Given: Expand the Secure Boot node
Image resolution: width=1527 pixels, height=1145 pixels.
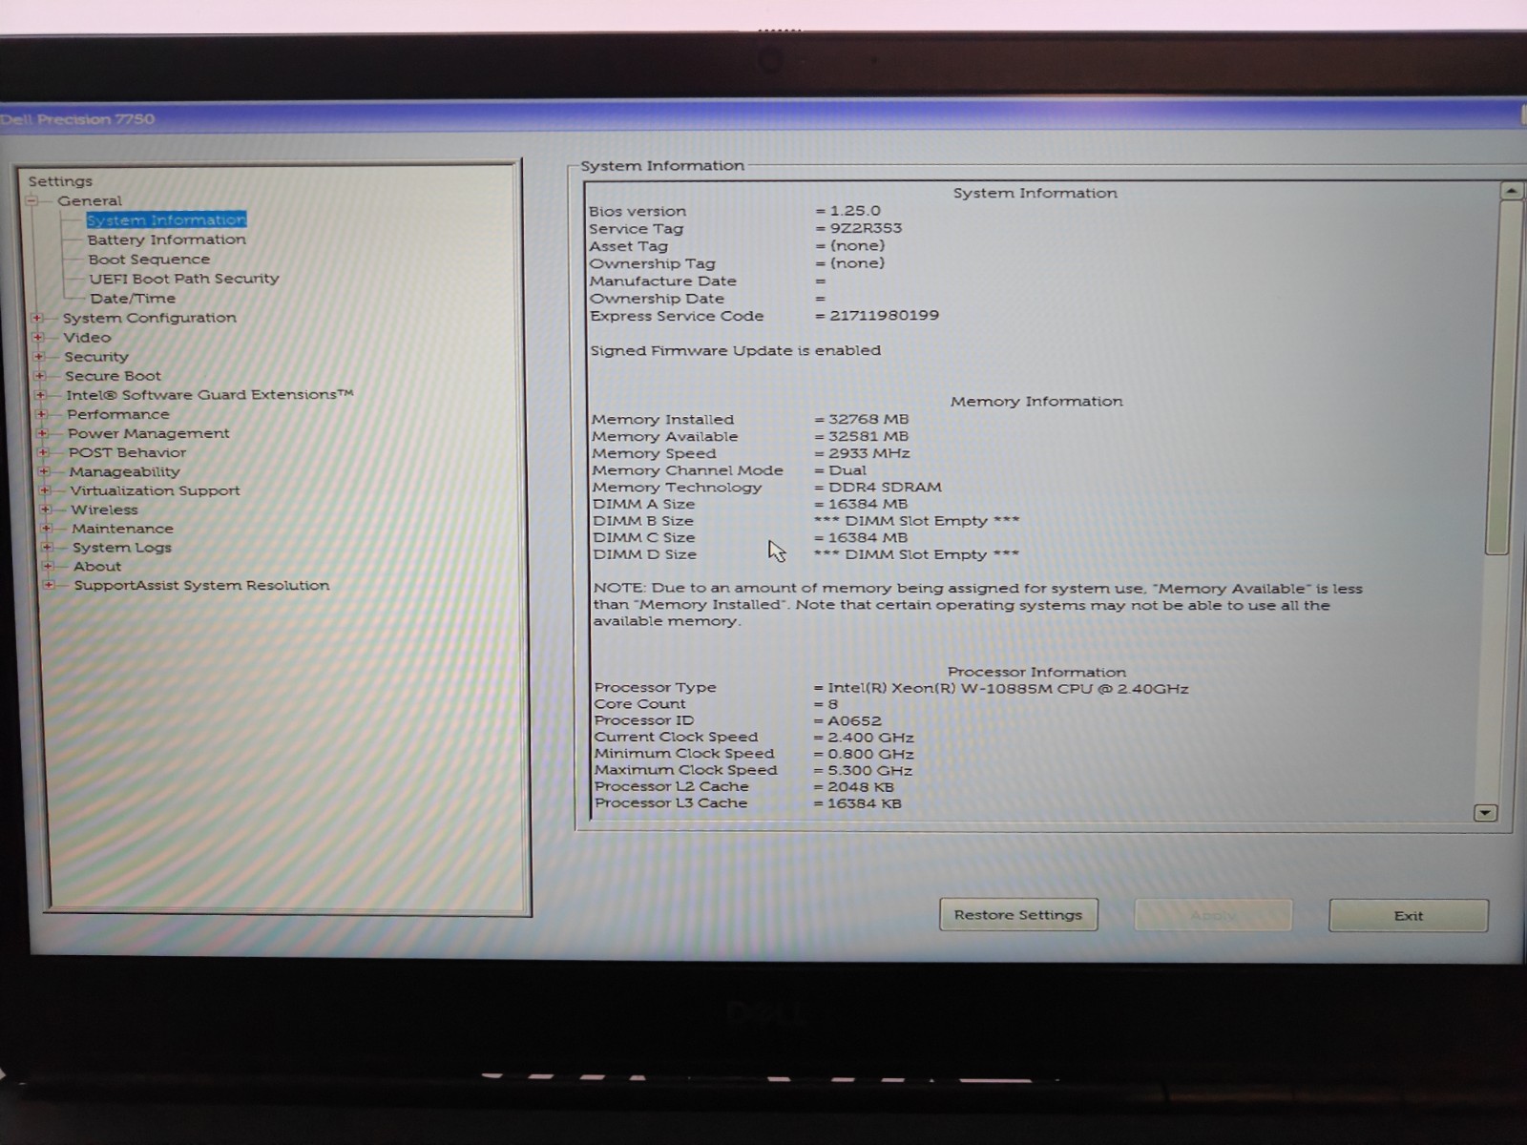Looking at the screenshot, I should tap(40, 375).
